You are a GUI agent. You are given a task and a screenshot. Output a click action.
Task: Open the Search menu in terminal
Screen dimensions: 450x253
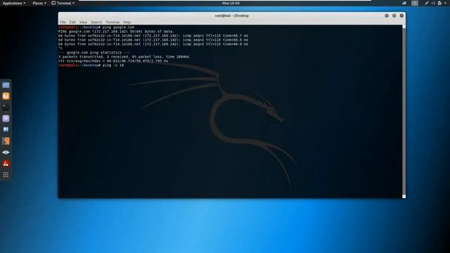pyautogui.click(x=96, y=22)
